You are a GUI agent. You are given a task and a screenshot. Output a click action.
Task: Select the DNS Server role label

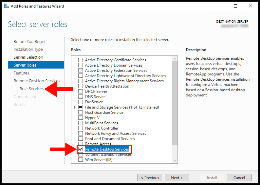(x=95, y=97)
